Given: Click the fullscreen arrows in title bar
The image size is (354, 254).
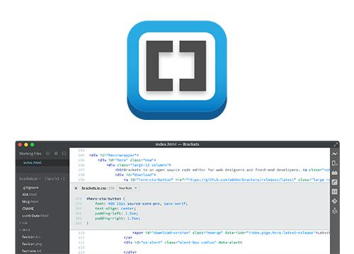Looking at the screenshot, I should (x=336, y=145).
